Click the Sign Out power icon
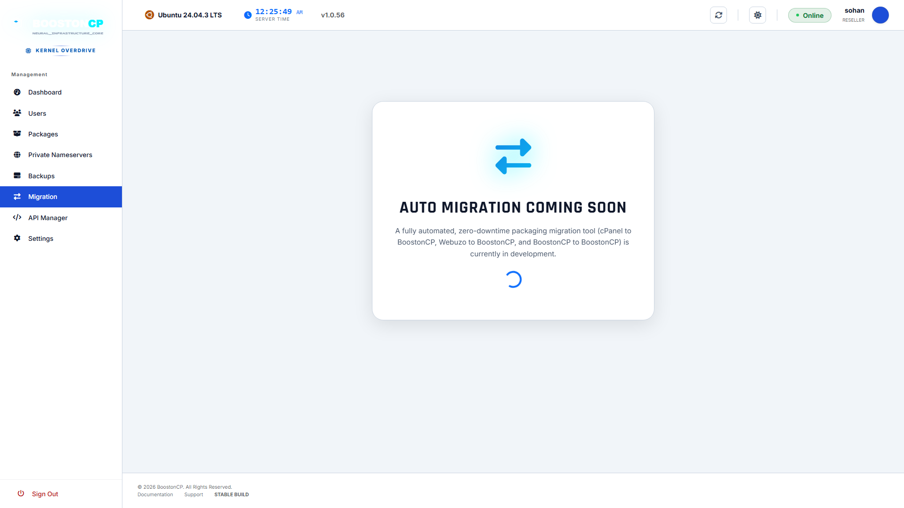The image size is (904, 508). click(x=21, y=493)
